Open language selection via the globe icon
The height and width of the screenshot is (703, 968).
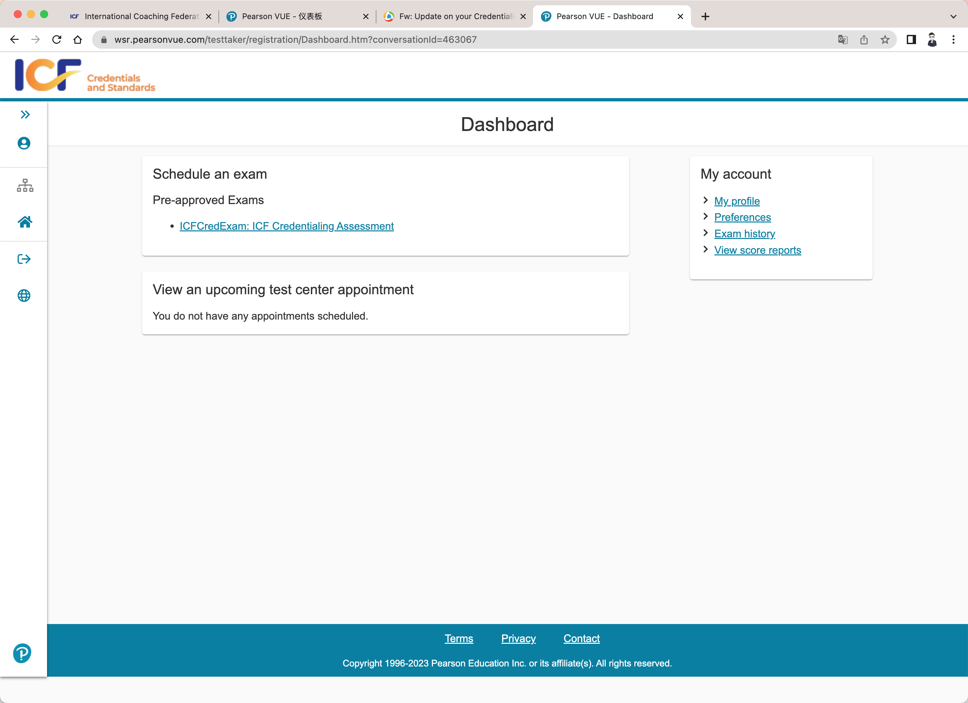(x=24, y=295)
